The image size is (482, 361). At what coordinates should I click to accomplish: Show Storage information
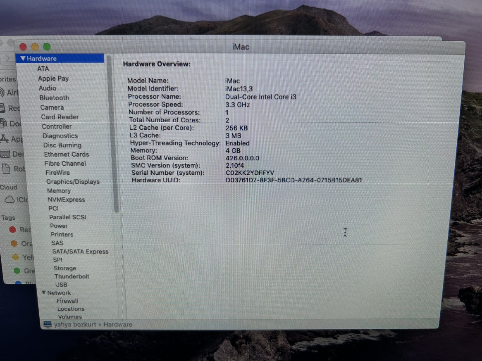[65, 268]
